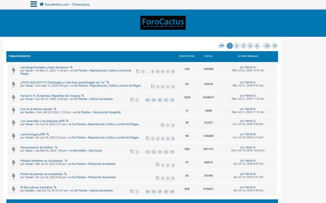Click lightning icon of 'Las hormigas pffff' topic
Screen dimensions: 326x203
click(x=14, y=137)
